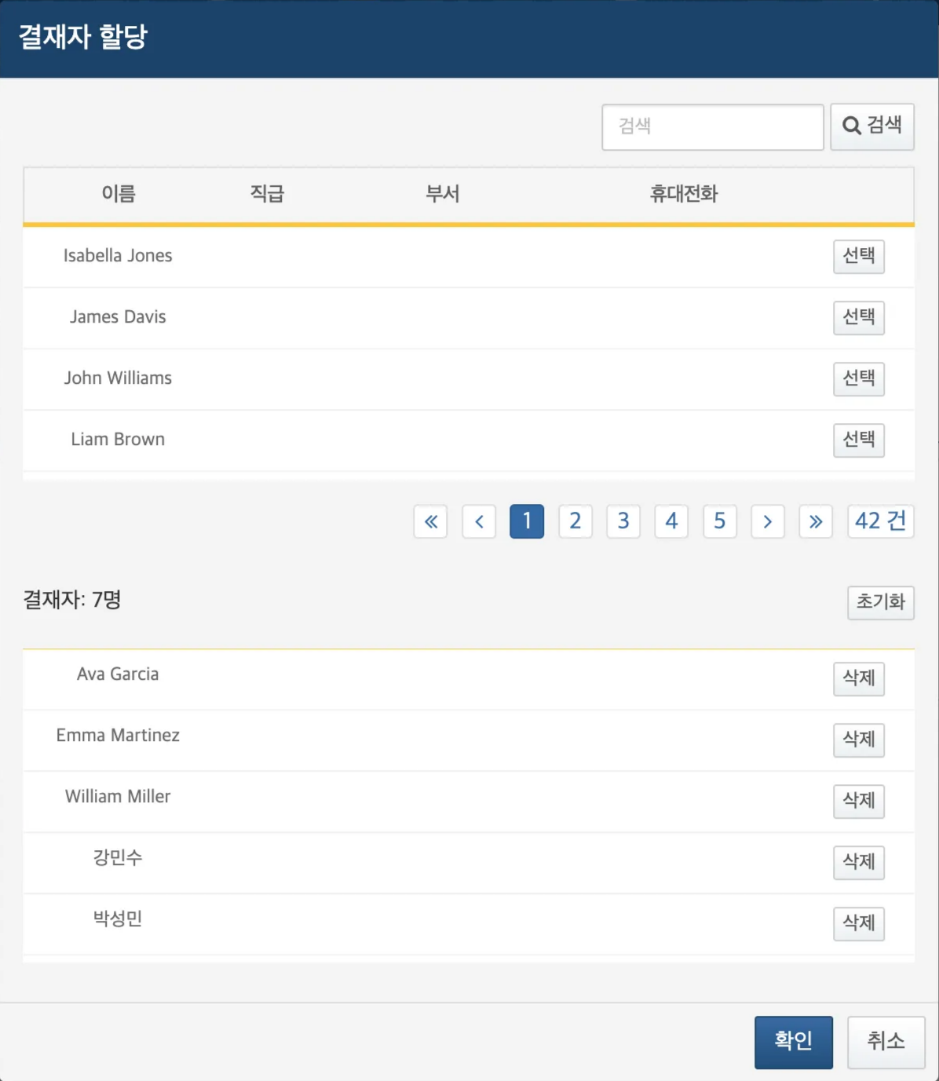Click the 결재자 할당 dialog title

(83, 37)
